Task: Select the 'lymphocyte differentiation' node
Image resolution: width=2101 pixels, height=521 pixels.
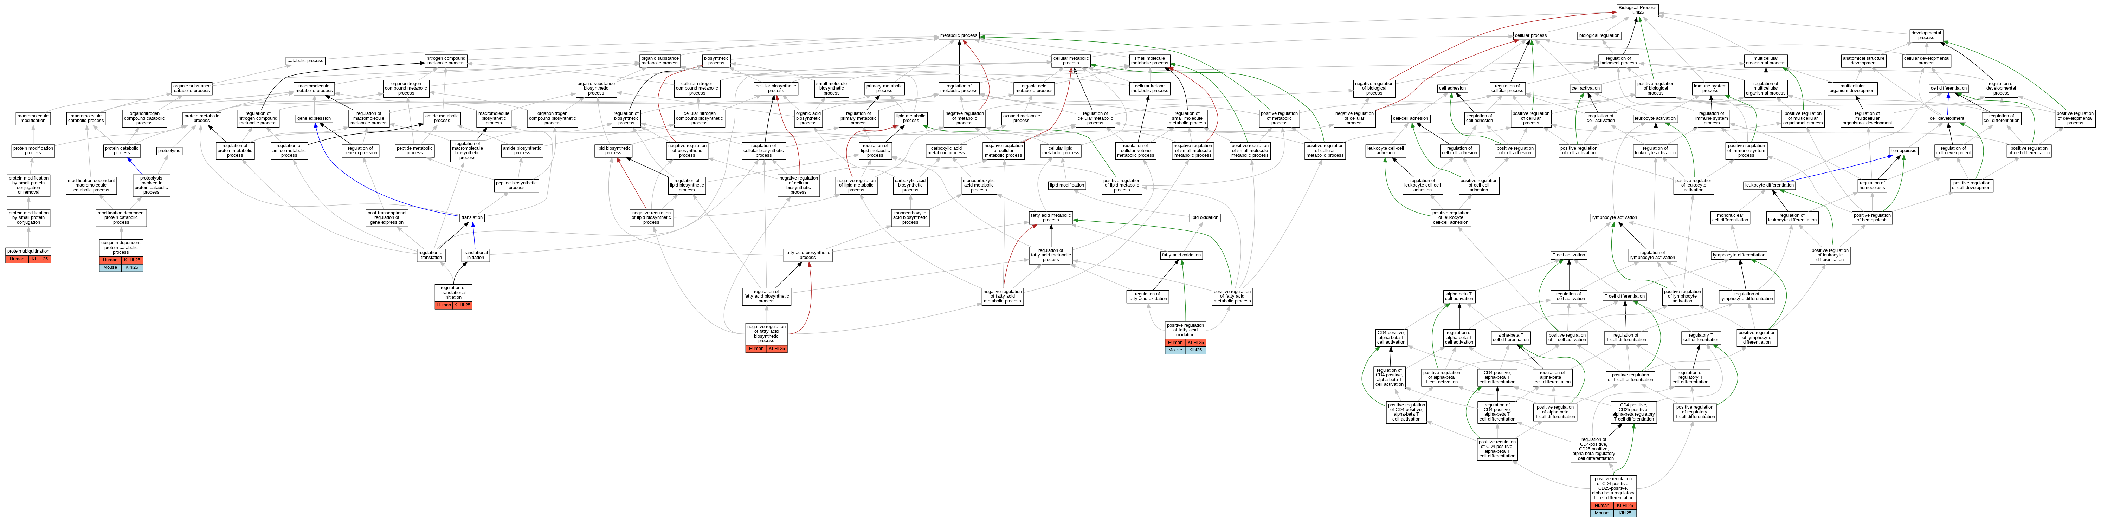Action: pyautogui.click(x=1739, y=255)
